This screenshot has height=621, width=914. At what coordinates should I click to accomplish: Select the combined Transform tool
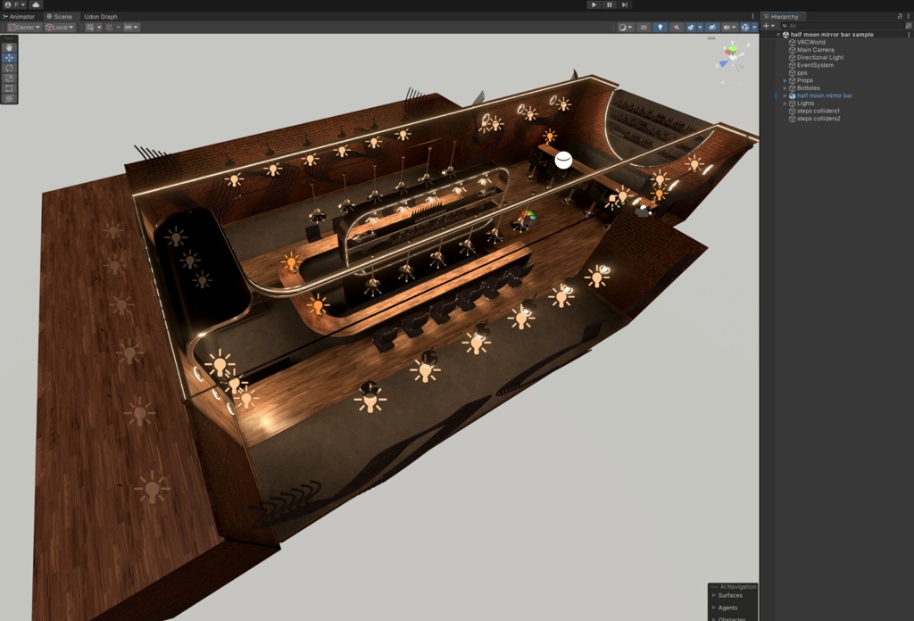[x=9, y=98]
